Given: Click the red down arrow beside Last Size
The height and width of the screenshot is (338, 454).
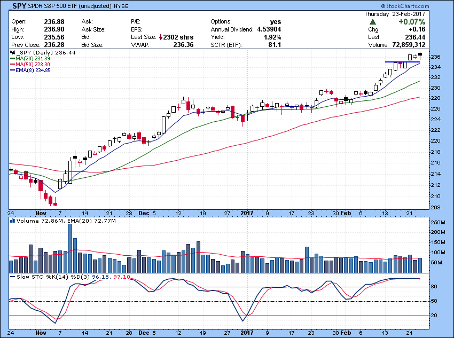Looking at the screenshot, I should (x=161, y=37).
